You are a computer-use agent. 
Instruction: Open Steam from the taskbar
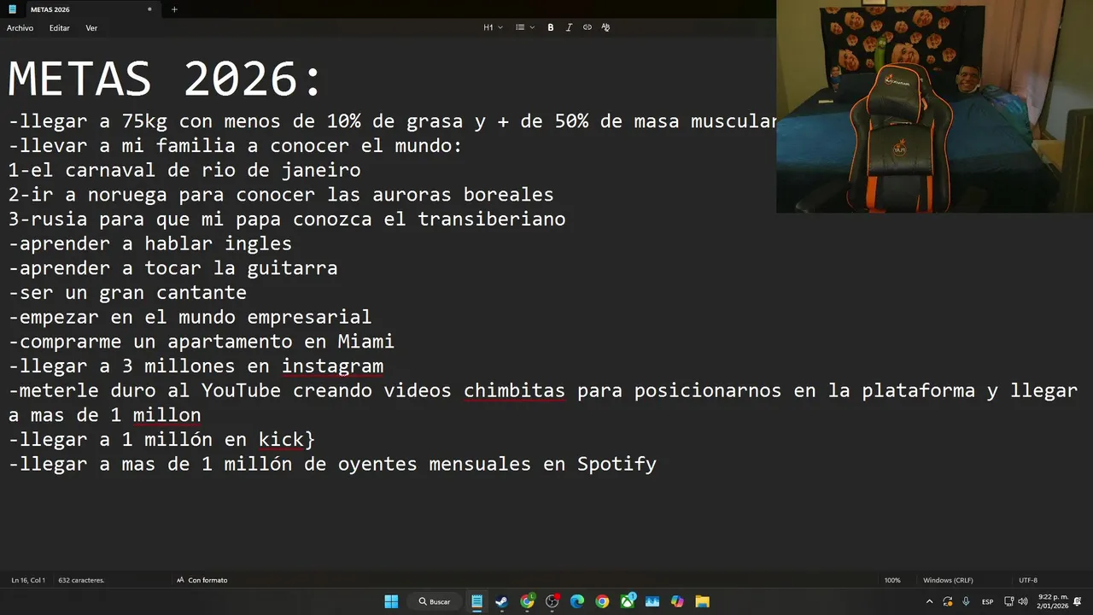pos(502,601)
